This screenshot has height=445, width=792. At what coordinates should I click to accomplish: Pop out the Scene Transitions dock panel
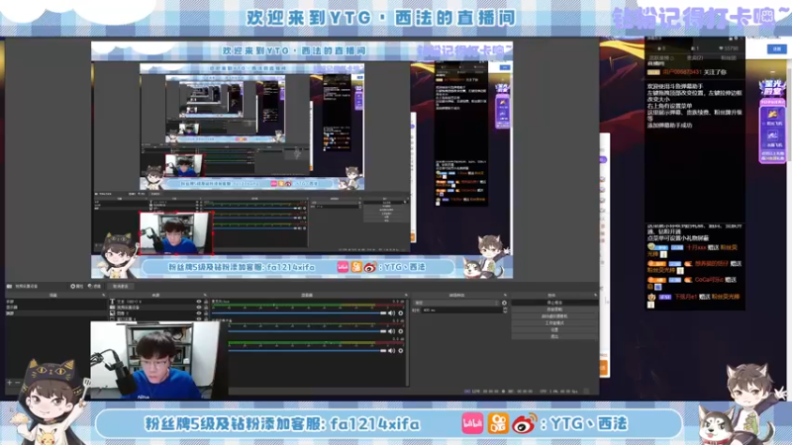click(x=505, y=295)
